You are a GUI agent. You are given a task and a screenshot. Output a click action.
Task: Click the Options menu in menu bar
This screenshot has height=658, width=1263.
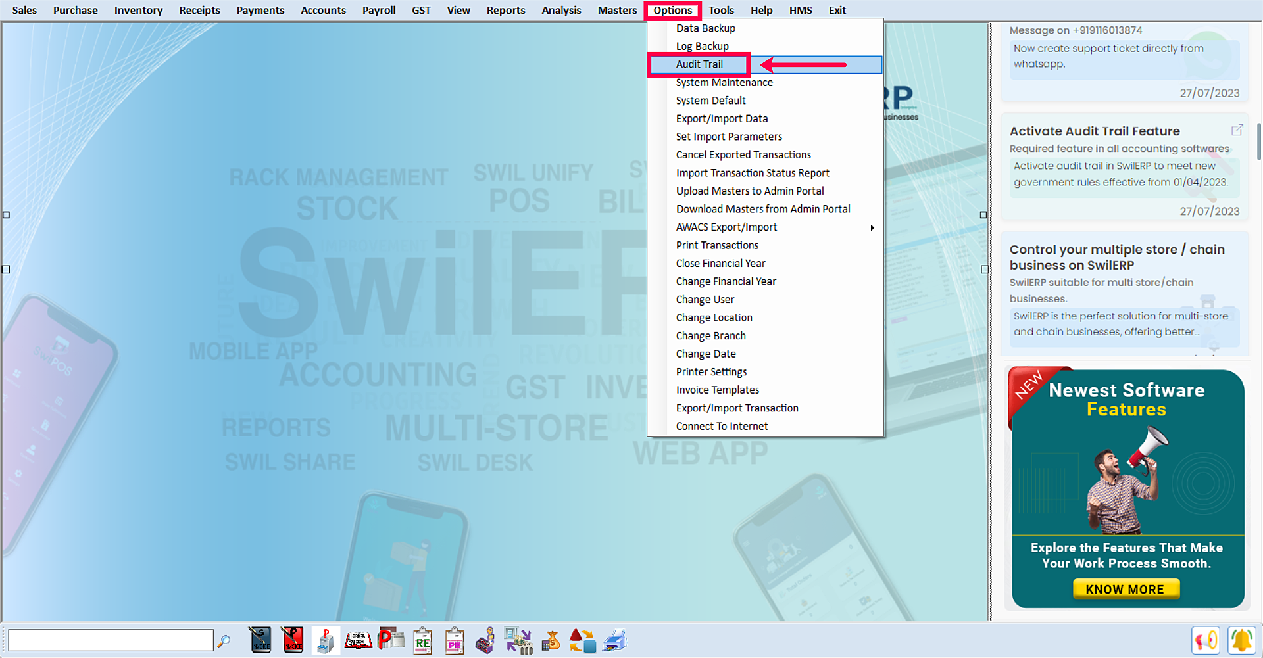[x=673, y=11]
